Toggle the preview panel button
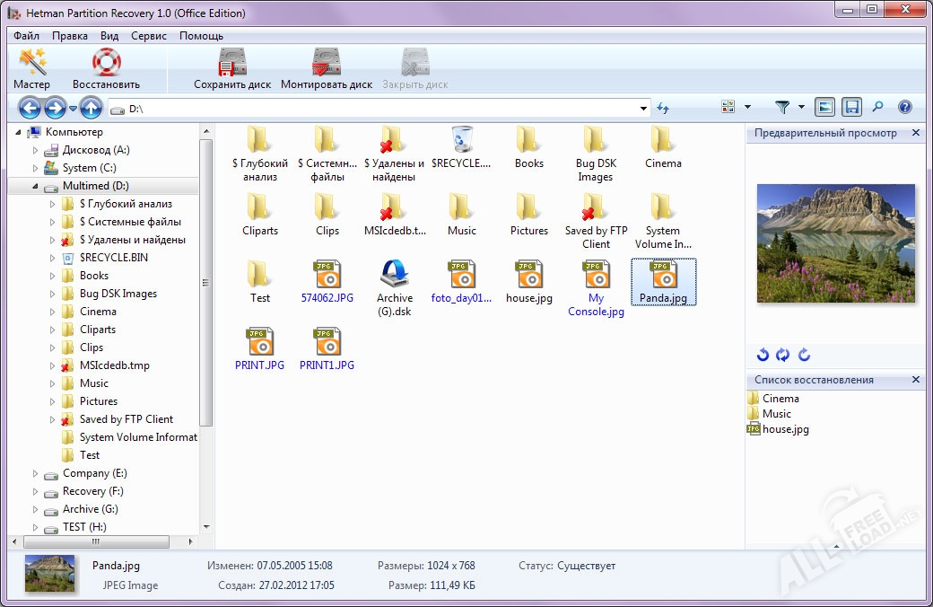 [824, 108]
